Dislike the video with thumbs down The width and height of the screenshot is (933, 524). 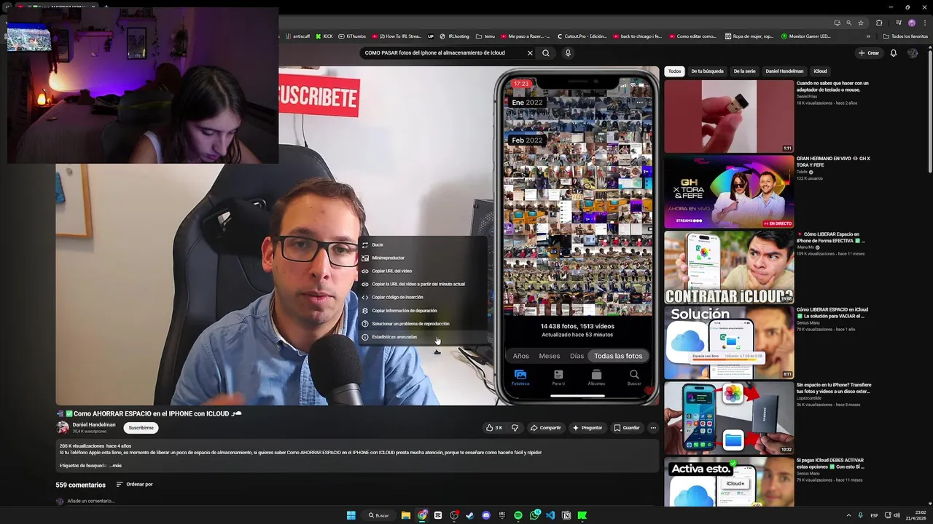515,428
